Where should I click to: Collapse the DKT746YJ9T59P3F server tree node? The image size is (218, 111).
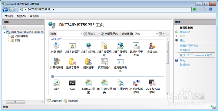(5, 32)
